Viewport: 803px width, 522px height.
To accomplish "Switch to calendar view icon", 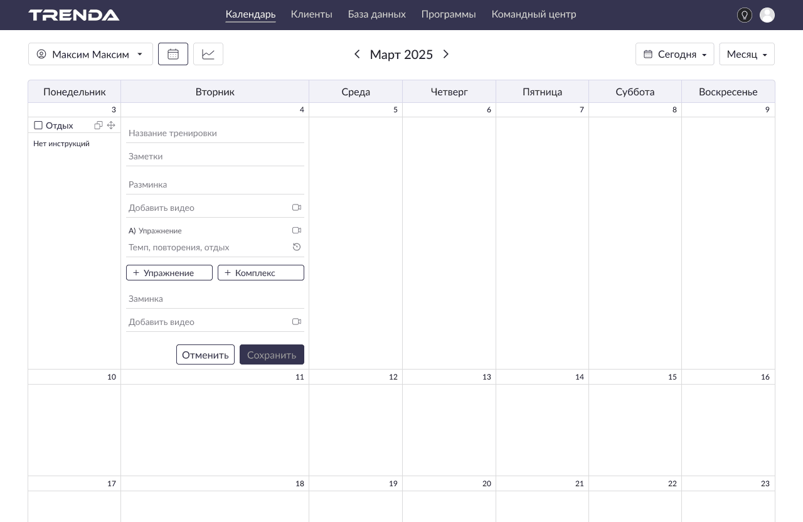I will coord(173,54).
